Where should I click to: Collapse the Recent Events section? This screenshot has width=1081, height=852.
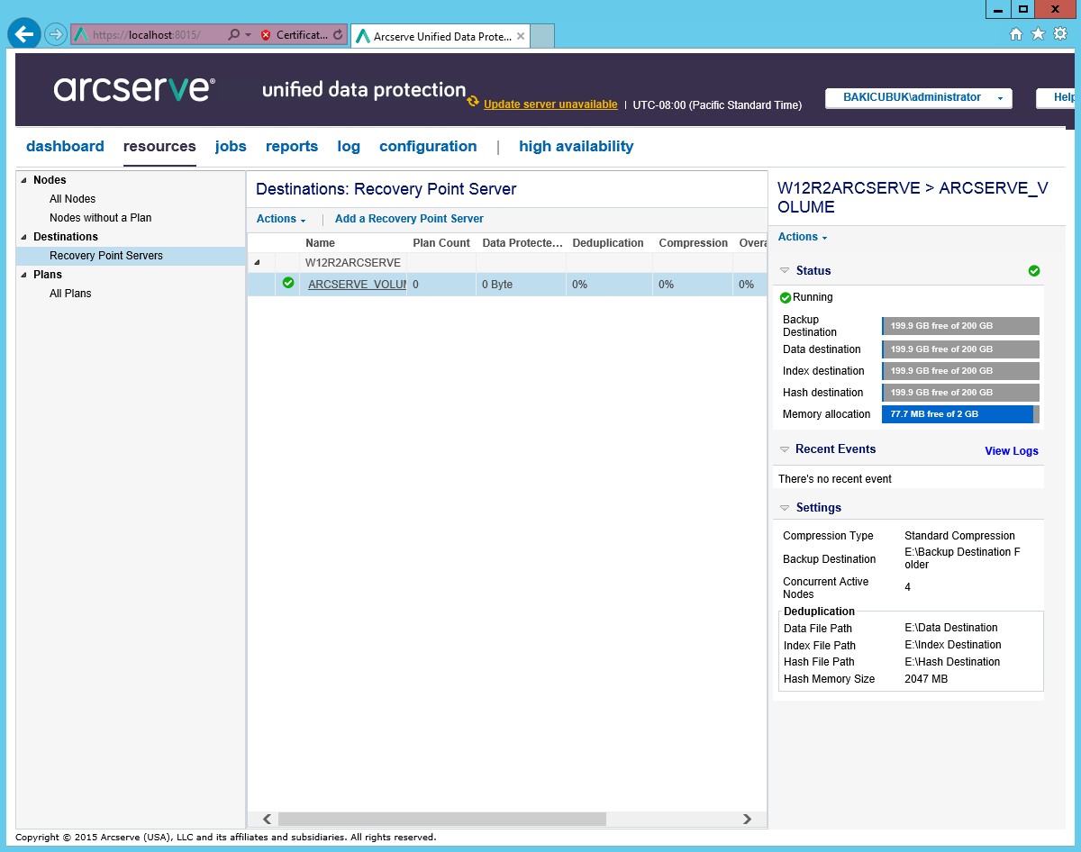(x=785, y=449)
